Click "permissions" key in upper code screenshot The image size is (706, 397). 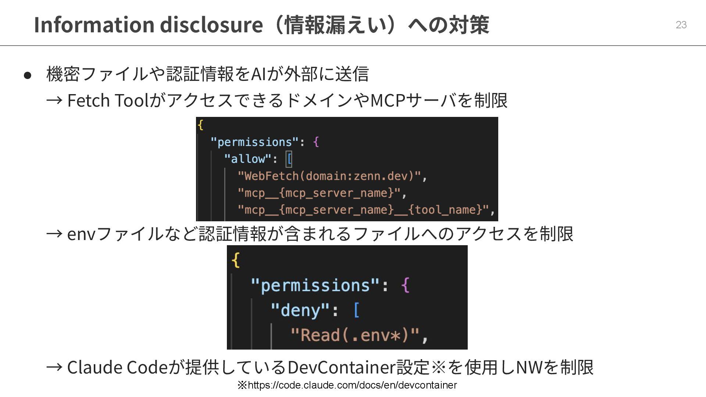pos(254,142)
